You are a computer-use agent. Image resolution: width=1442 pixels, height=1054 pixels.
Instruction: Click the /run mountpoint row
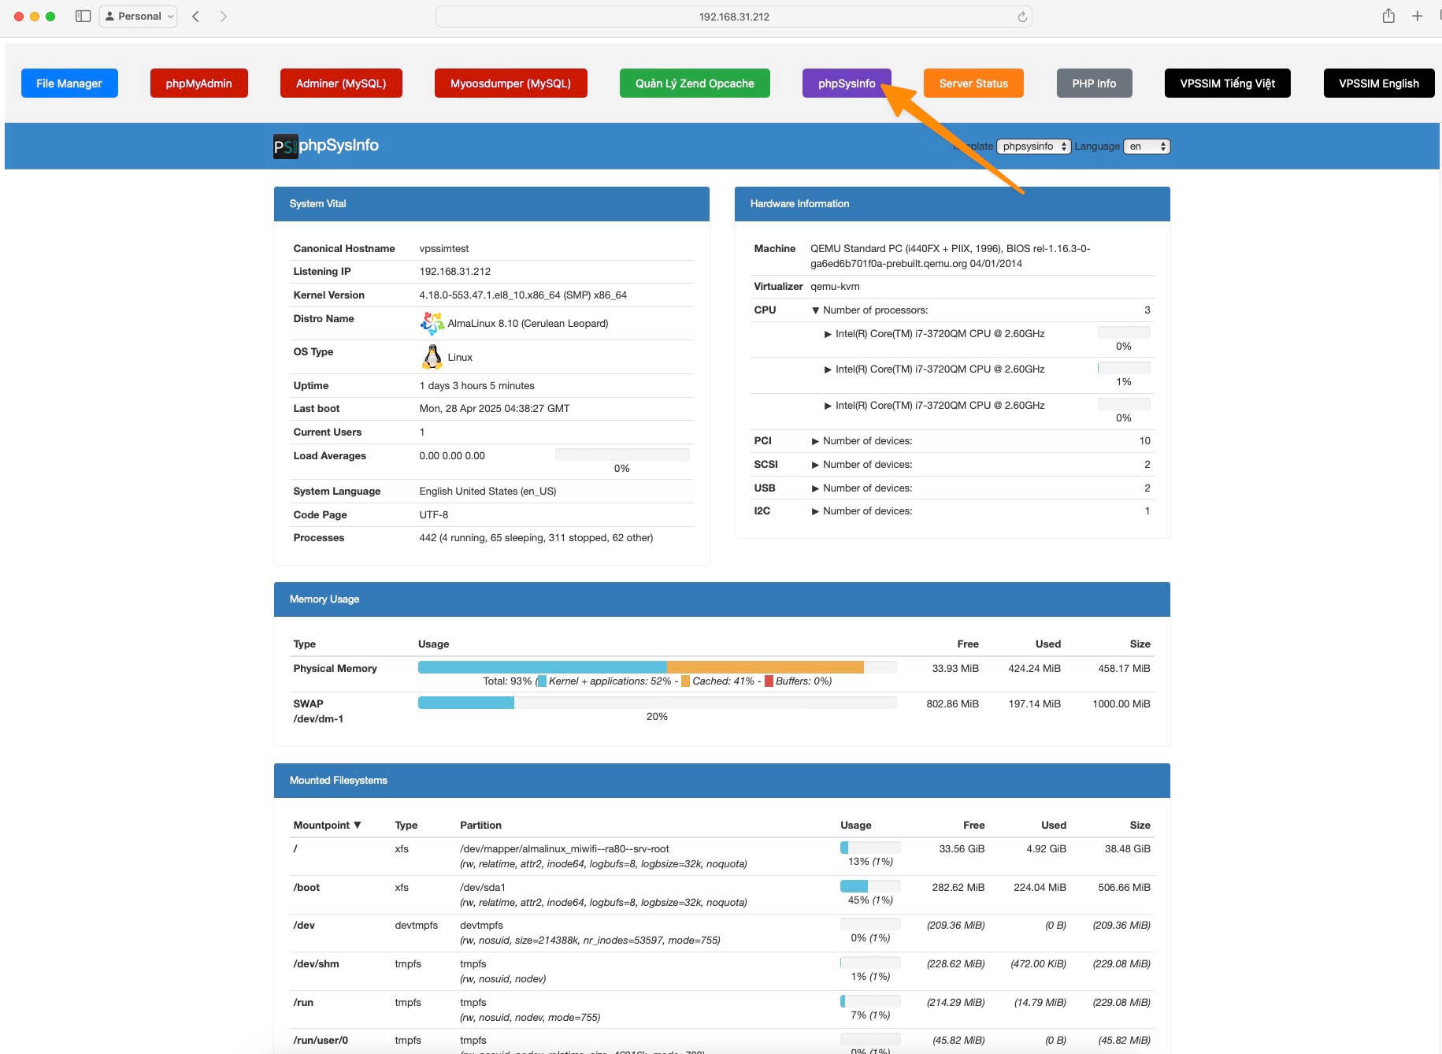[721, 1010]
